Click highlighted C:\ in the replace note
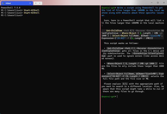Screen dimensions: 167x114 click(x=125, y=84)
